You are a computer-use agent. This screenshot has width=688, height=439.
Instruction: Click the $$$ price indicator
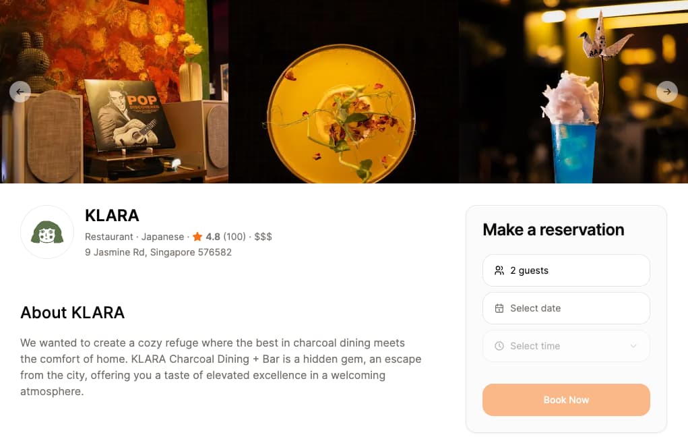tap(263, 237)
